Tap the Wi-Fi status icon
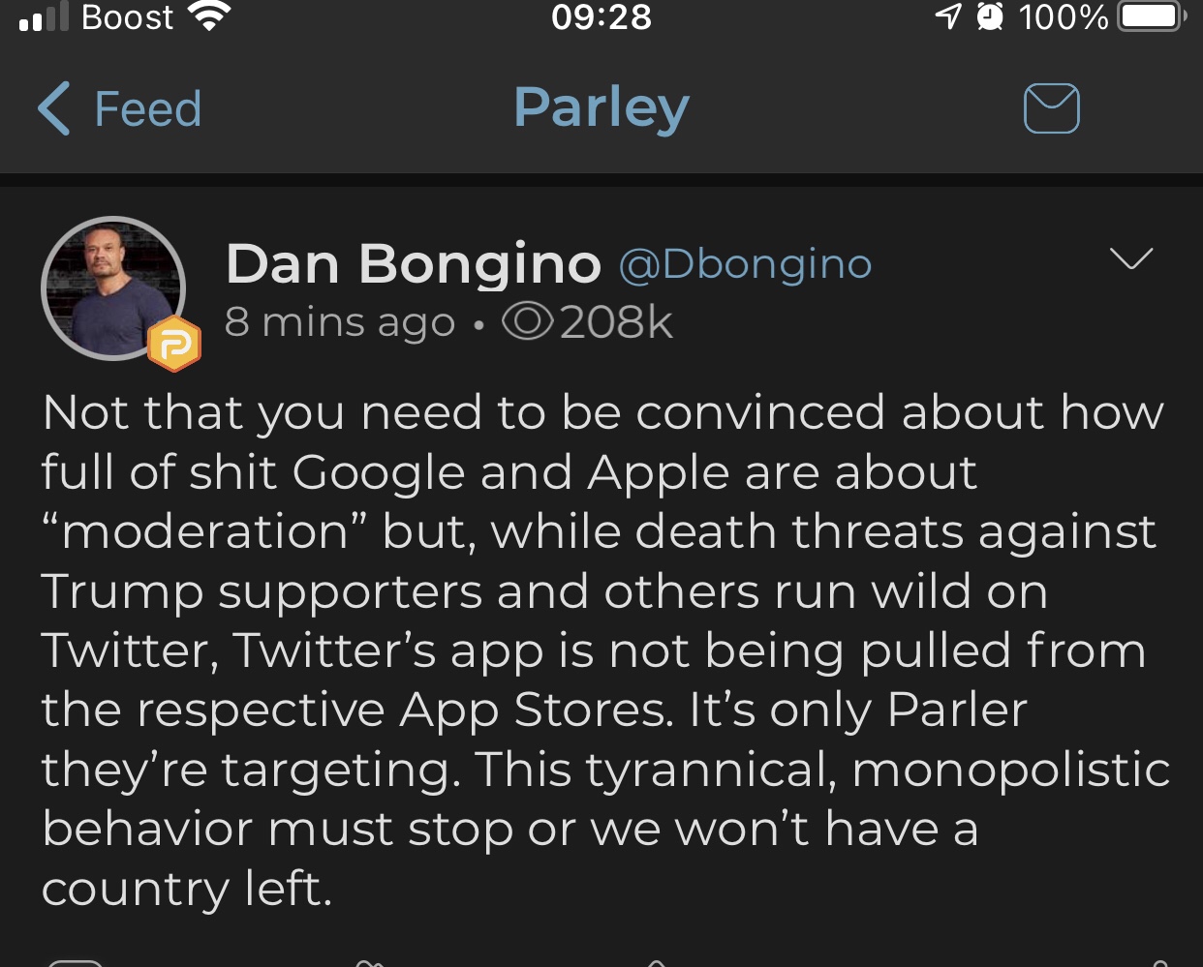1203x967 pixels. click(209, 16)
